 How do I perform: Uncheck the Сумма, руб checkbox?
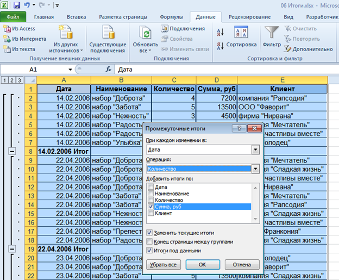(x=151, y=207)
